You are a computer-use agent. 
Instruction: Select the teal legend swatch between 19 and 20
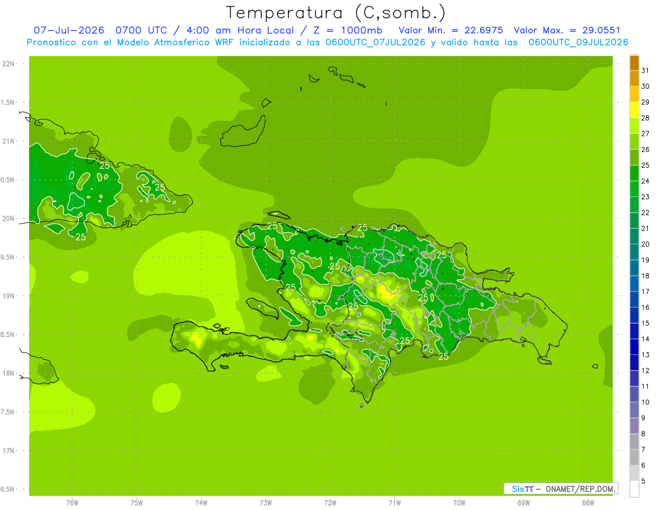click(634, 252)
